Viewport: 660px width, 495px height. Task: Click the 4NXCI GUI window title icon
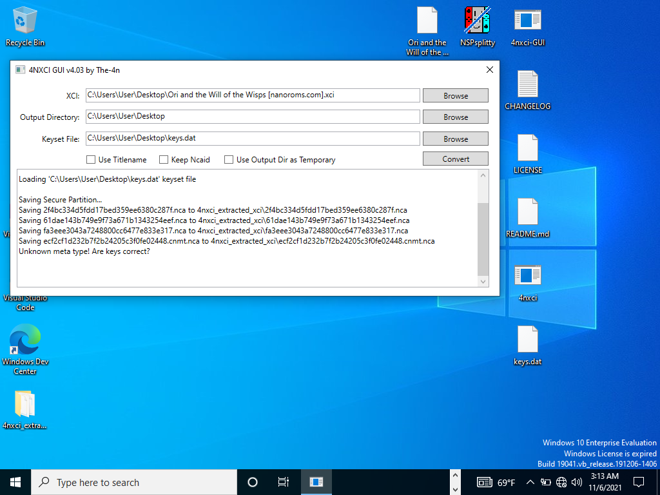pyautogui.click(x=20, y=70)
